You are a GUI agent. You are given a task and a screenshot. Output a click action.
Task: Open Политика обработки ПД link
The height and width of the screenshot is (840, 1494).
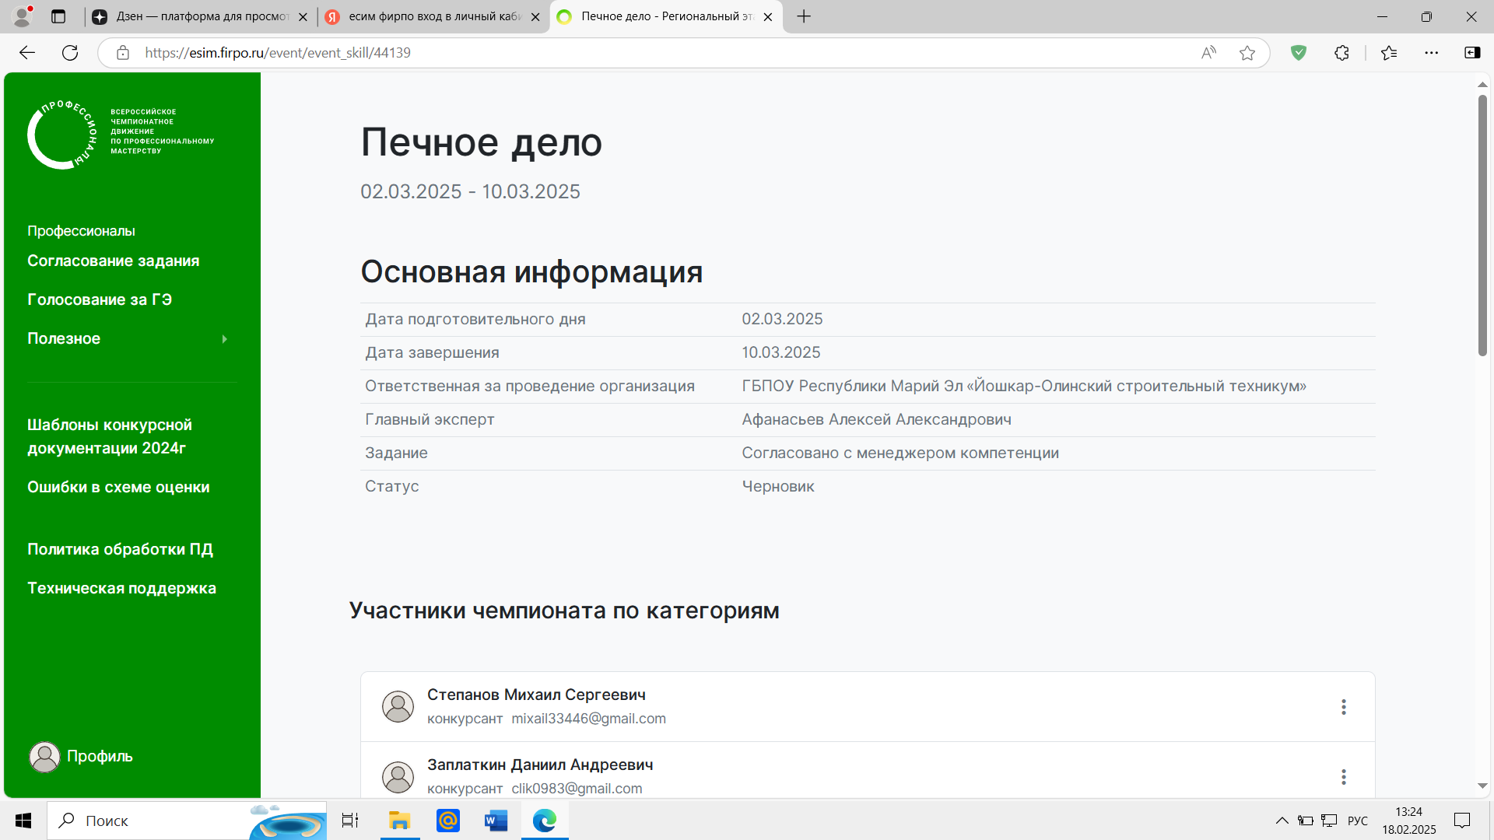(x=120, y=549)
